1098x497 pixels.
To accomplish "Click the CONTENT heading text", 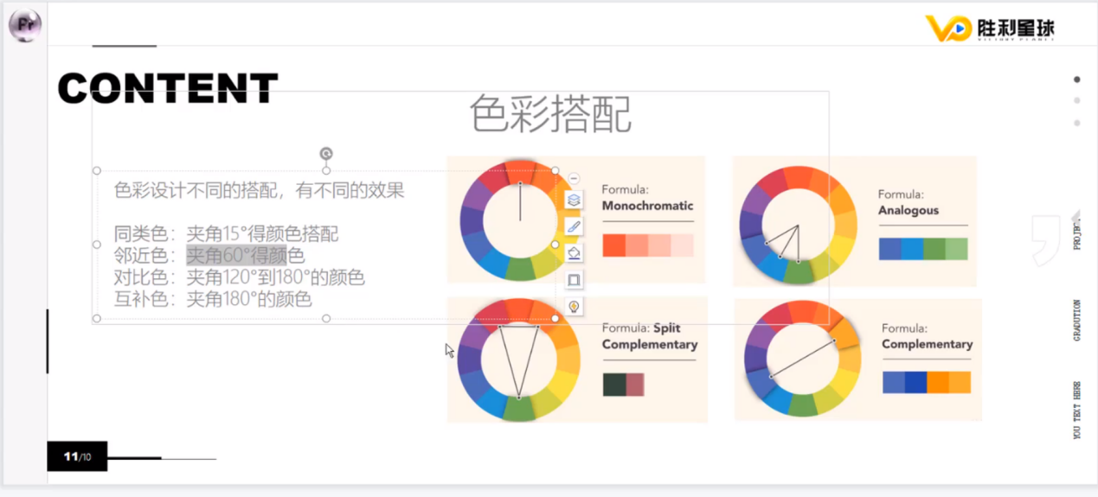I will pos(168,88).
